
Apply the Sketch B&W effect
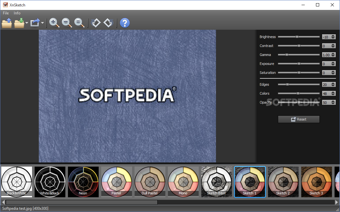coord(217,182)
